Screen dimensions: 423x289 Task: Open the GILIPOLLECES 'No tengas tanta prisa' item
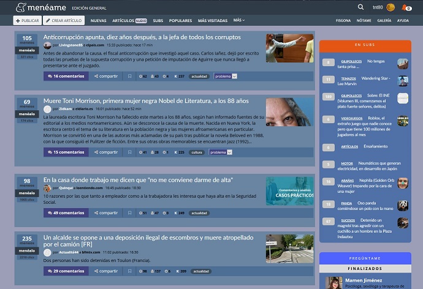coord(361,64)
